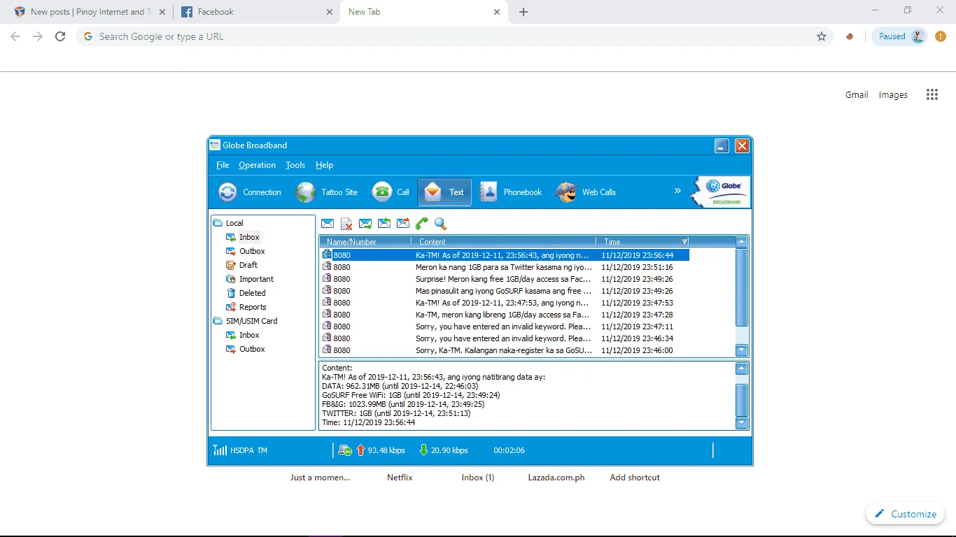Open Outbox under SIM/USIM Card
The width and height of the screenshot is (956, 537).
pyautogui.click(x=252, y=349)
